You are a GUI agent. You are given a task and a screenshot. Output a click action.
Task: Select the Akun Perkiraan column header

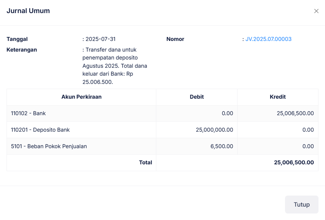coord(82,97)
